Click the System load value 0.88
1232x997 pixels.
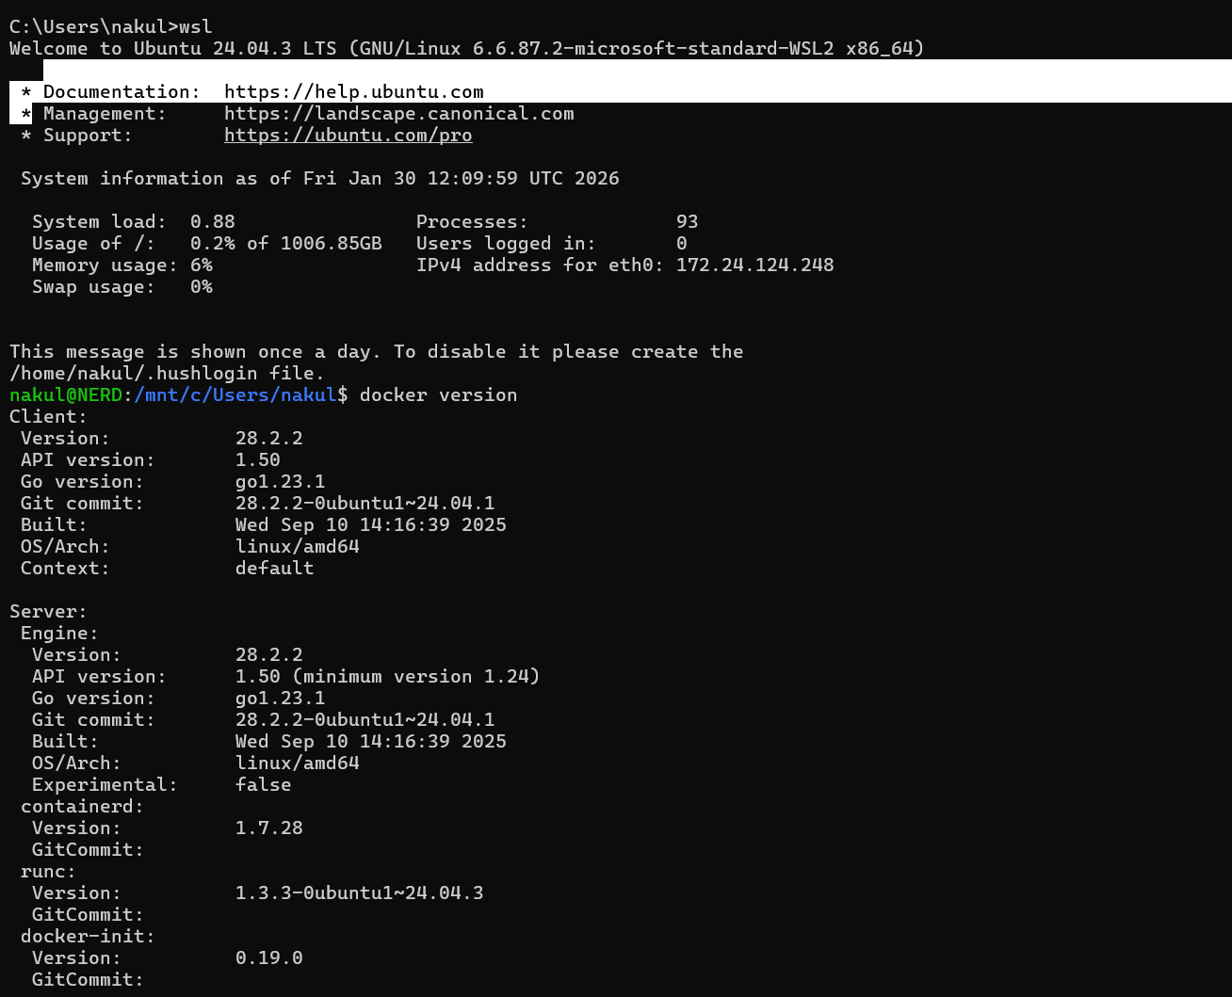[211, 221]
